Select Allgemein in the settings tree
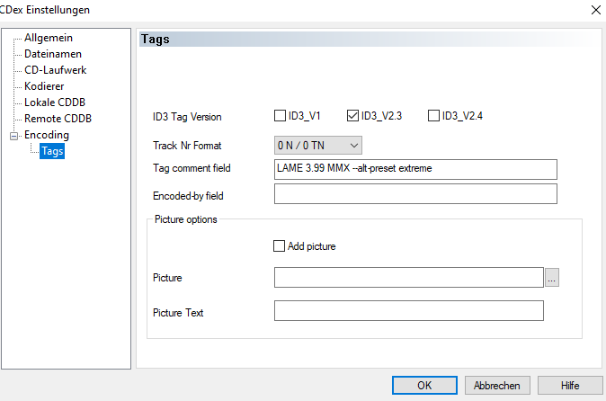Screen dimensions: 606x401 [x=49, y=38]
